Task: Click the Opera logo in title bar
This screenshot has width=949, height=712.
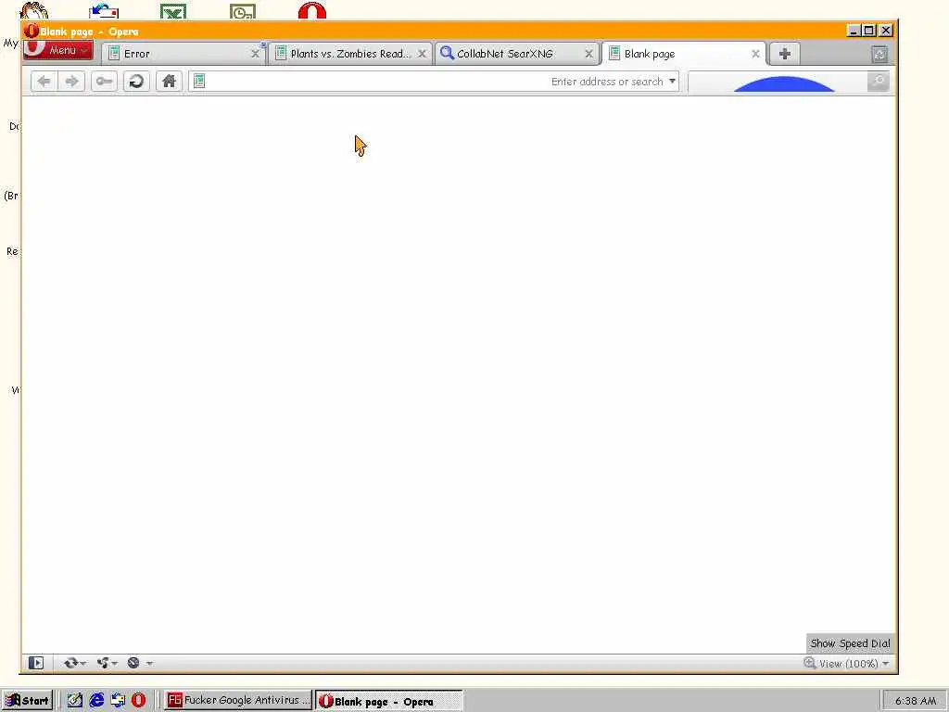Action: pyautogui.click(x=32, y=31)
